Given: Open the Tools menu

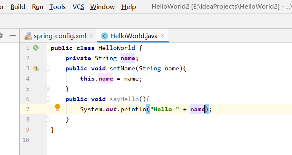Looking at the screenshot, I should (x=57, y=7).
